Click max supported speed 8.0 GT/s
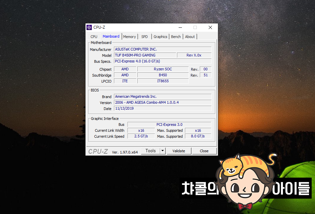 point(198,136)
